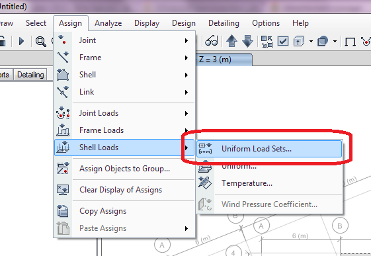Expand the Link submenu arrow
This screenshot has height=256, width=371.
[186, 92]
